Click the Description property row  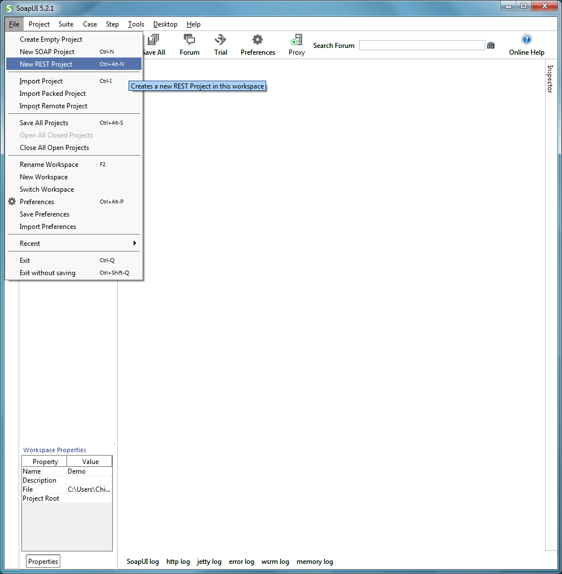click(67, 480)
